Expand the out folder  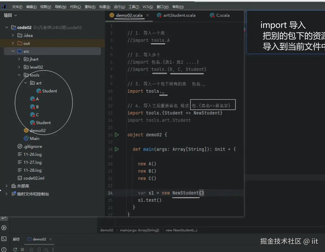tap(13, 43)
